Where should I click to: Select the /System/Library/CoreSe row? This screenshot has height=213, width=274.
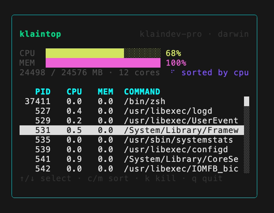tap(132, 159)
